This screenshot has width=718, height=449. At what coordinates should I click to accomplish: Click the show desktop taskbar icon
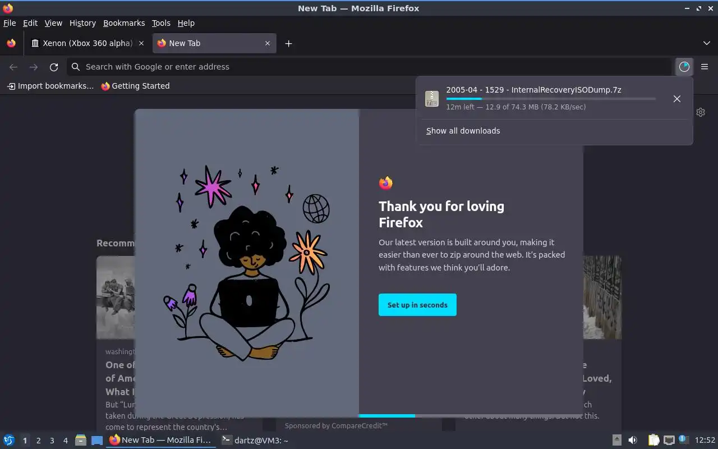(97, 441)
